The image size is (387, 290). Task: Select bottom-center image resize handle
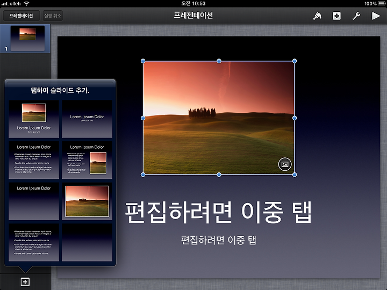point(219,175)
